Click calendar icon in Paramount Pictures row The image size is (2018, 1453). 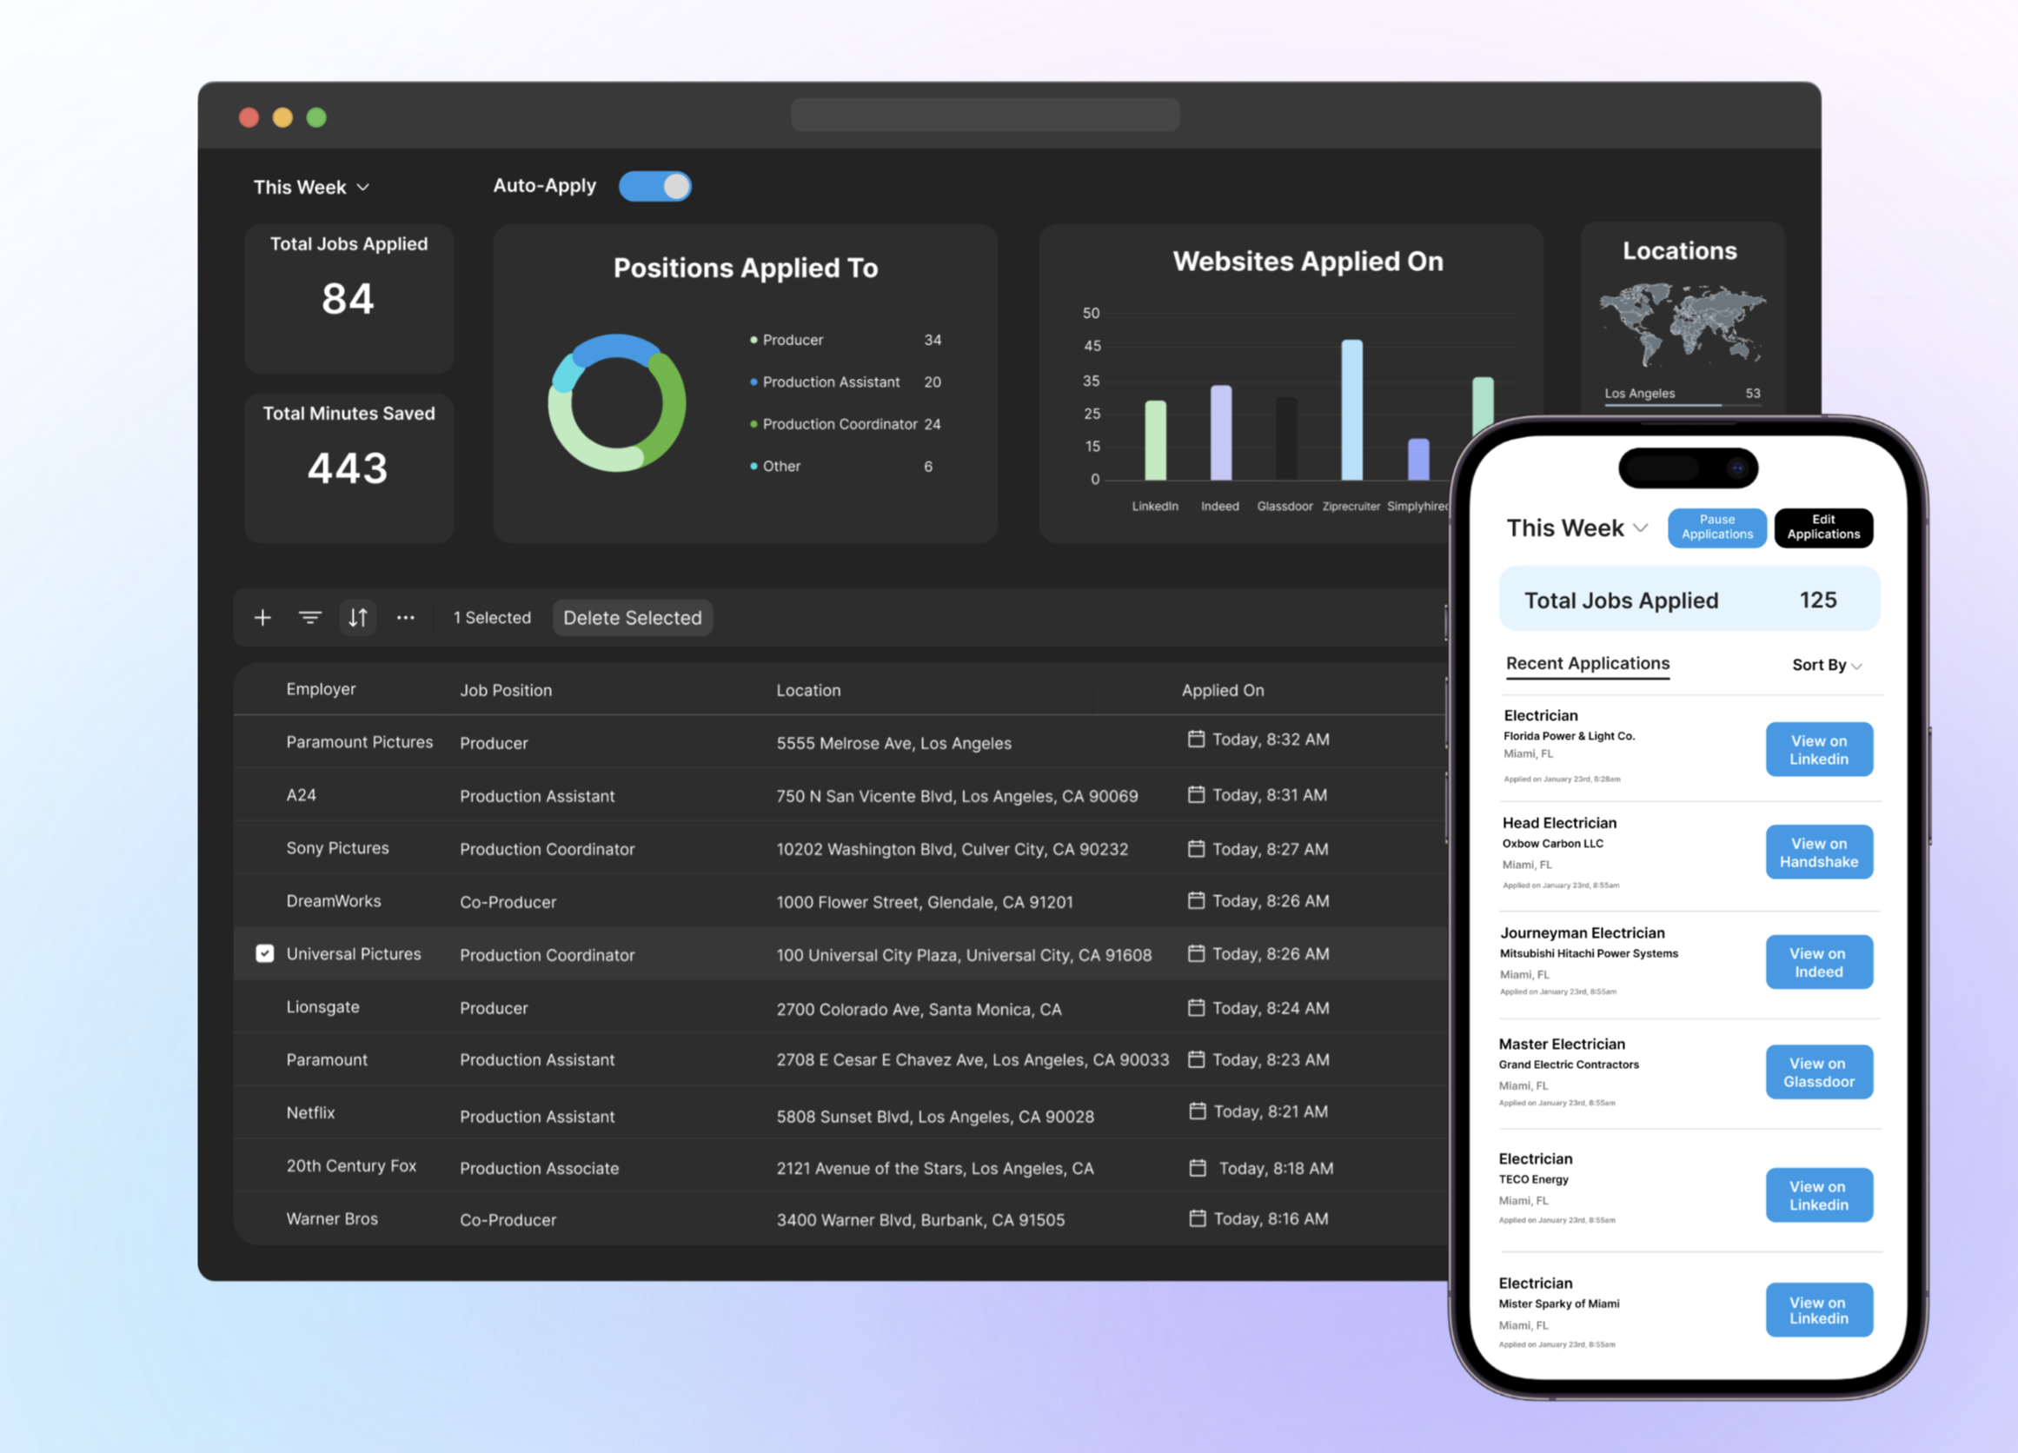1196,740
